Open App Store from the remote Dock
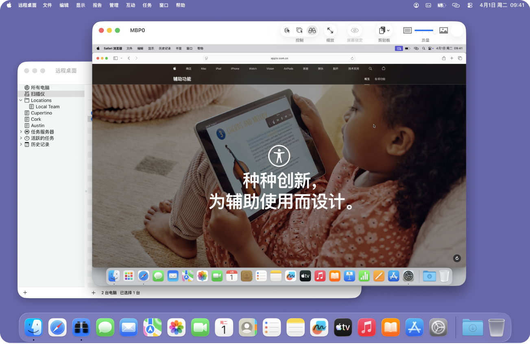The height and width of the screenshot is (344, 530). click(x=393, y=276)
